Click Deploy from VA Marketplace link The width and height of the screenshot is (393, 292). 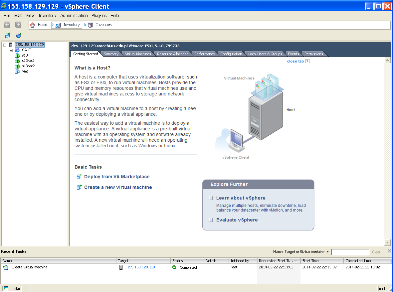(x=117, y=177)
